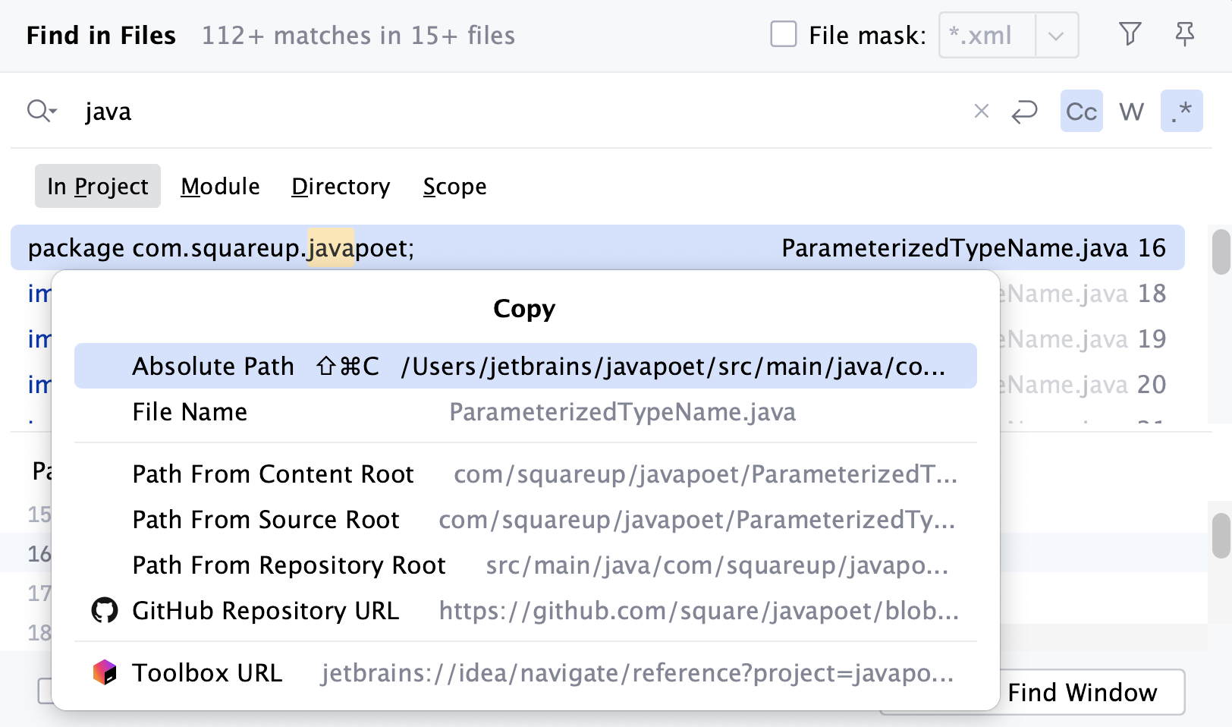
Task: Expand the File mask dropdown arrow
Action: click(x=1056, y=36)
